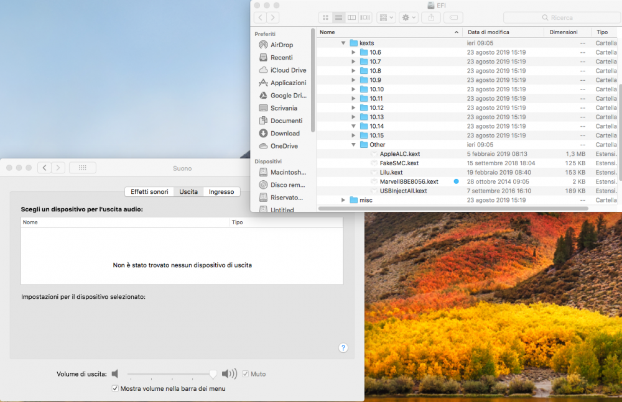Select Untitled volume in Finder sidebar
The width and height of the screenshot is (622, 402).
point(277,209)
